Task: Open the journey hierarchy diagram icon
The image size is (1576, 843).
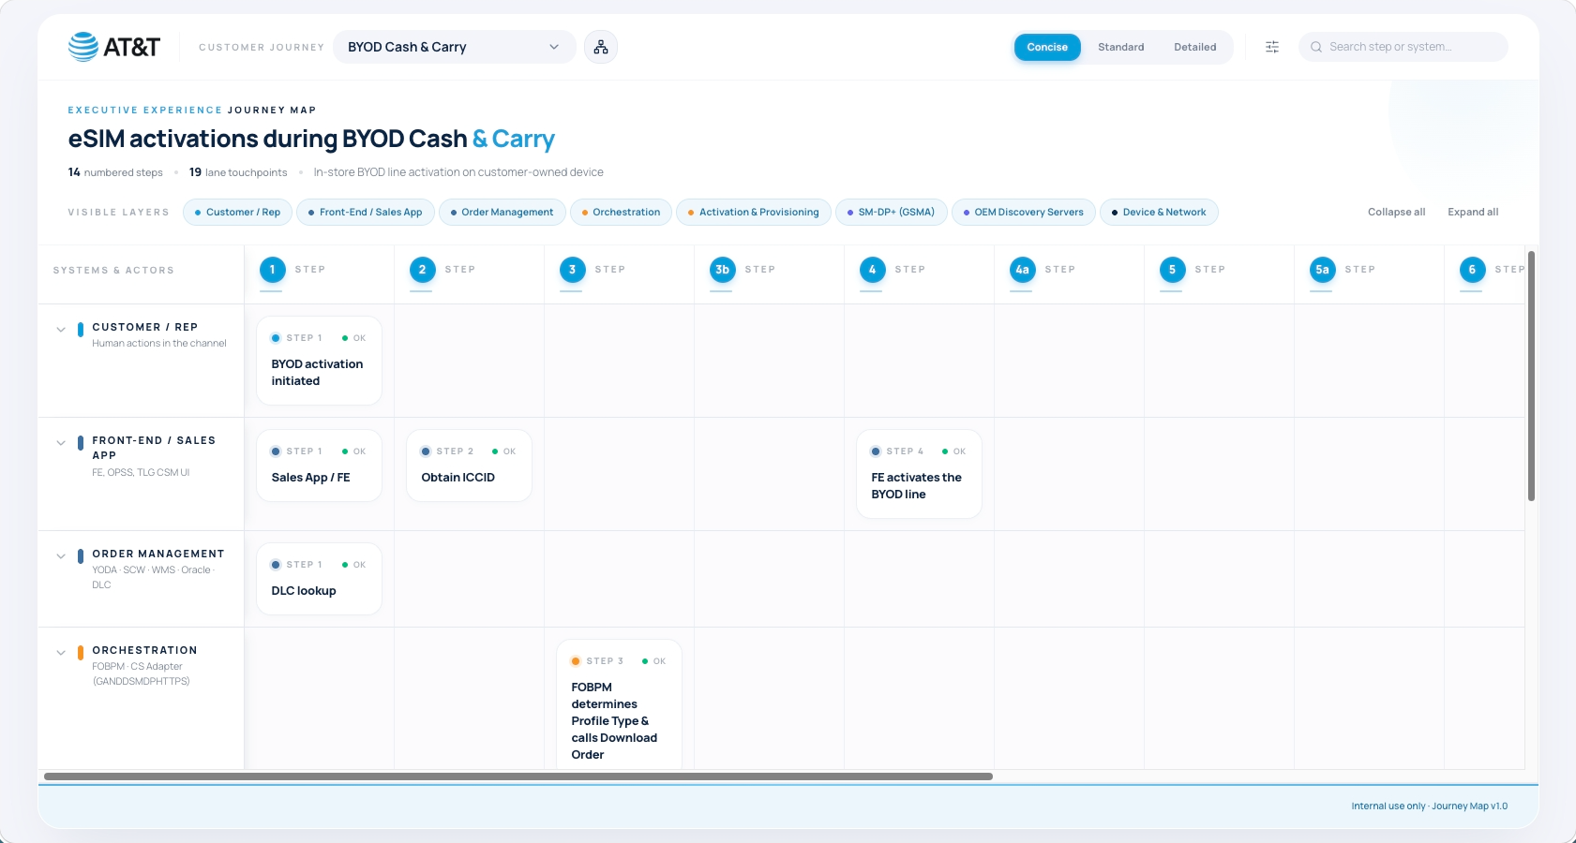Action: tap(601, 47)
